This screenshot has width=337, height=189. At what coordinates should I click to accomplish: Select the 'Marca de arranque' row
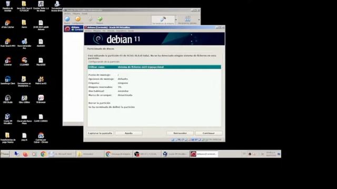tap(154, 95)
